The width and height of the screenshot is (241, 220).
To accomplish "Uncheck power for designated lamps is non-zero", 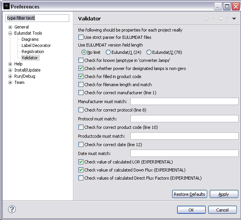I will tap(81, 68).
